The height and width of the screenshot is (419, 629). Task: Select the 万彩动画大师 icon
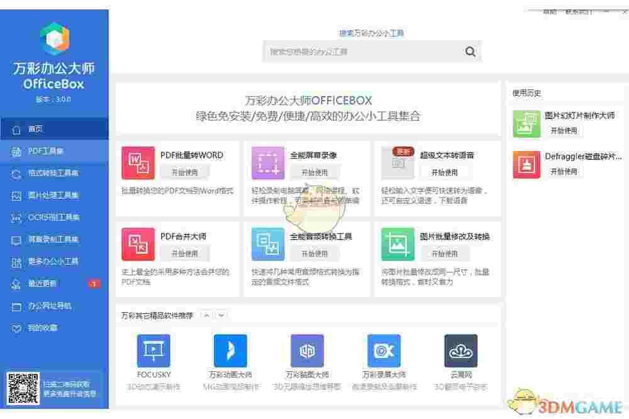pos(230,350)
